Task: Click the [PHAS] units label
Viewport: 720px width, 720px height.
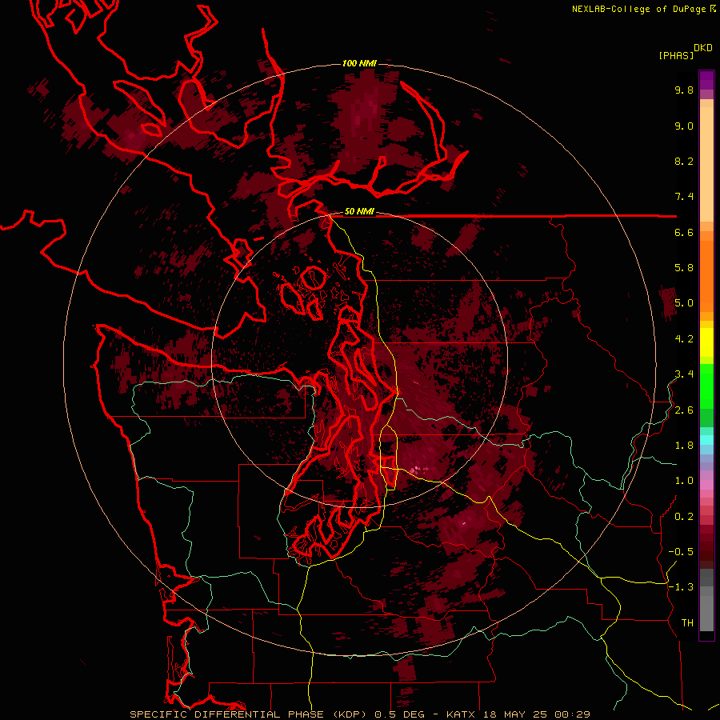Action: point(676,55)
